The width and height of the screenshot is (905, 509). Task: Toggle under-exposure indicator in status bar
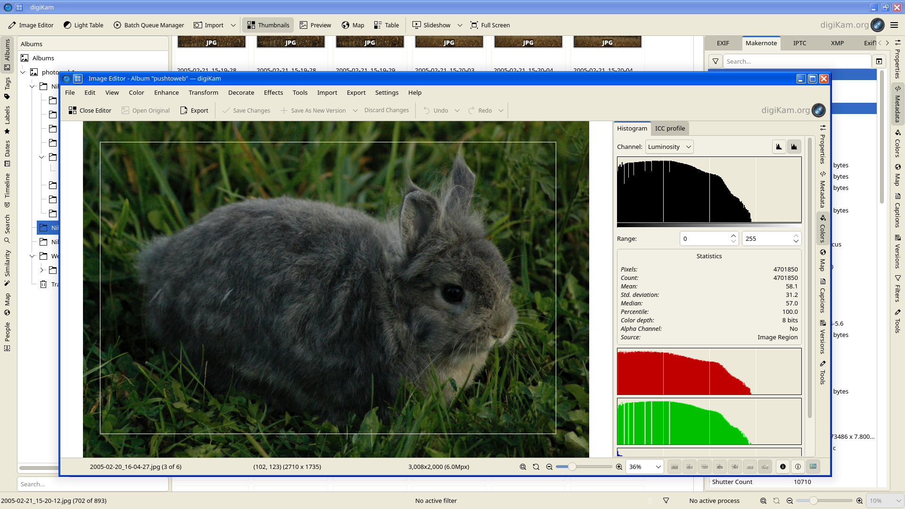[783, 467]
